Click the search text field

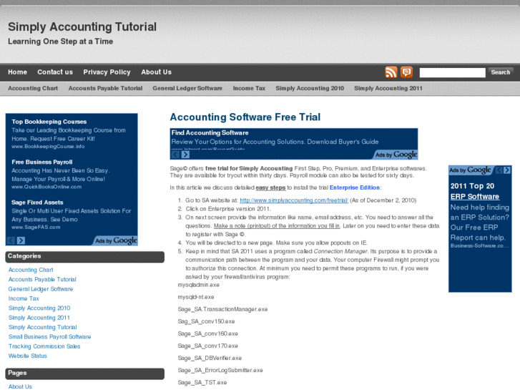pos(452,72)
